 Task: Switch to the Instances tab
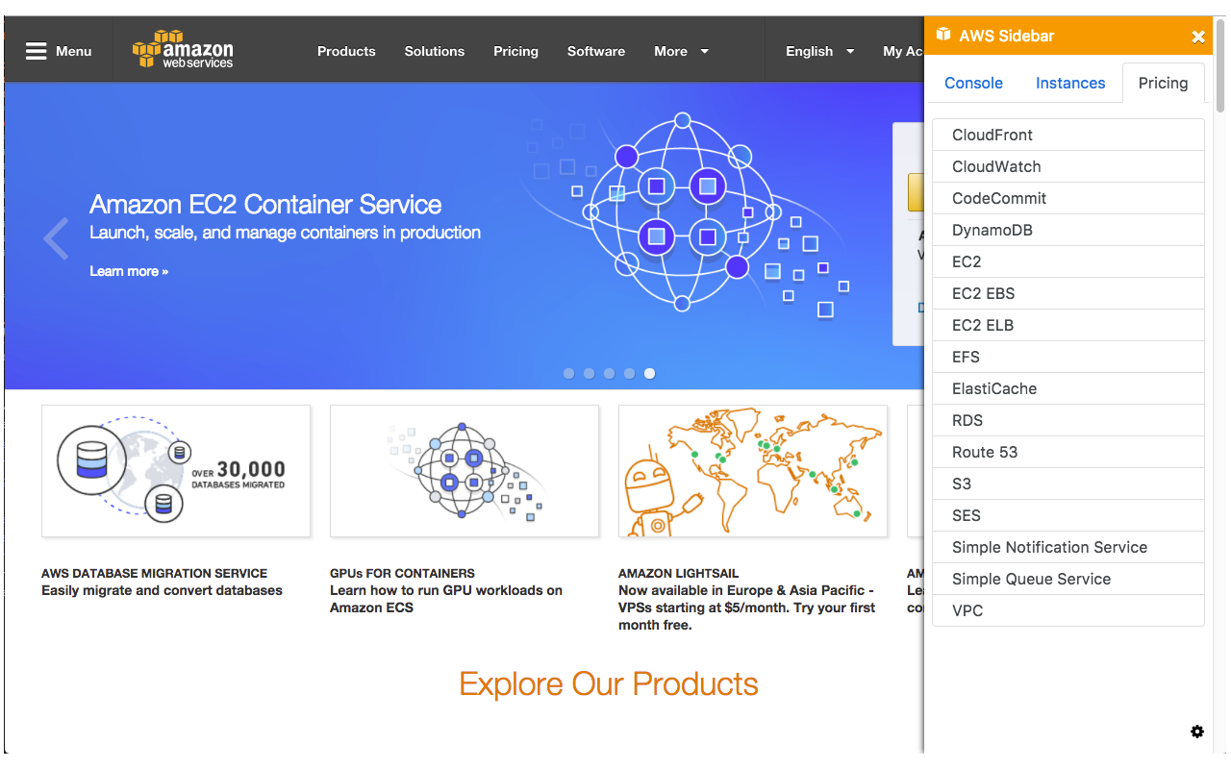(1070, 83)
